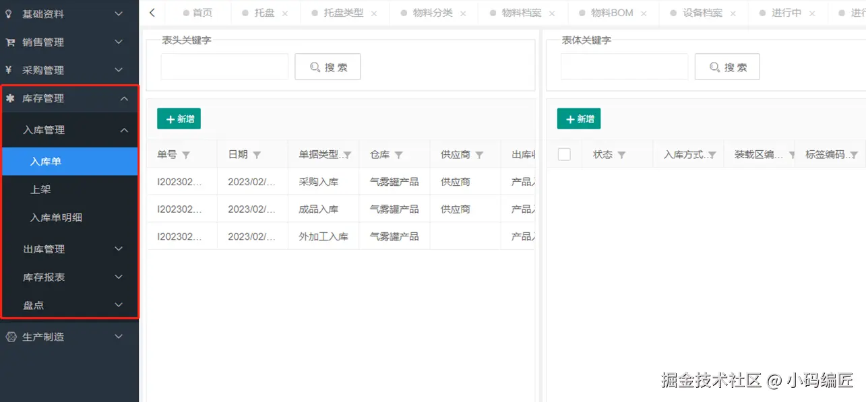866x402 pixels.
Task: Close the 托盘类型 tab
Action: coord(374,13)
